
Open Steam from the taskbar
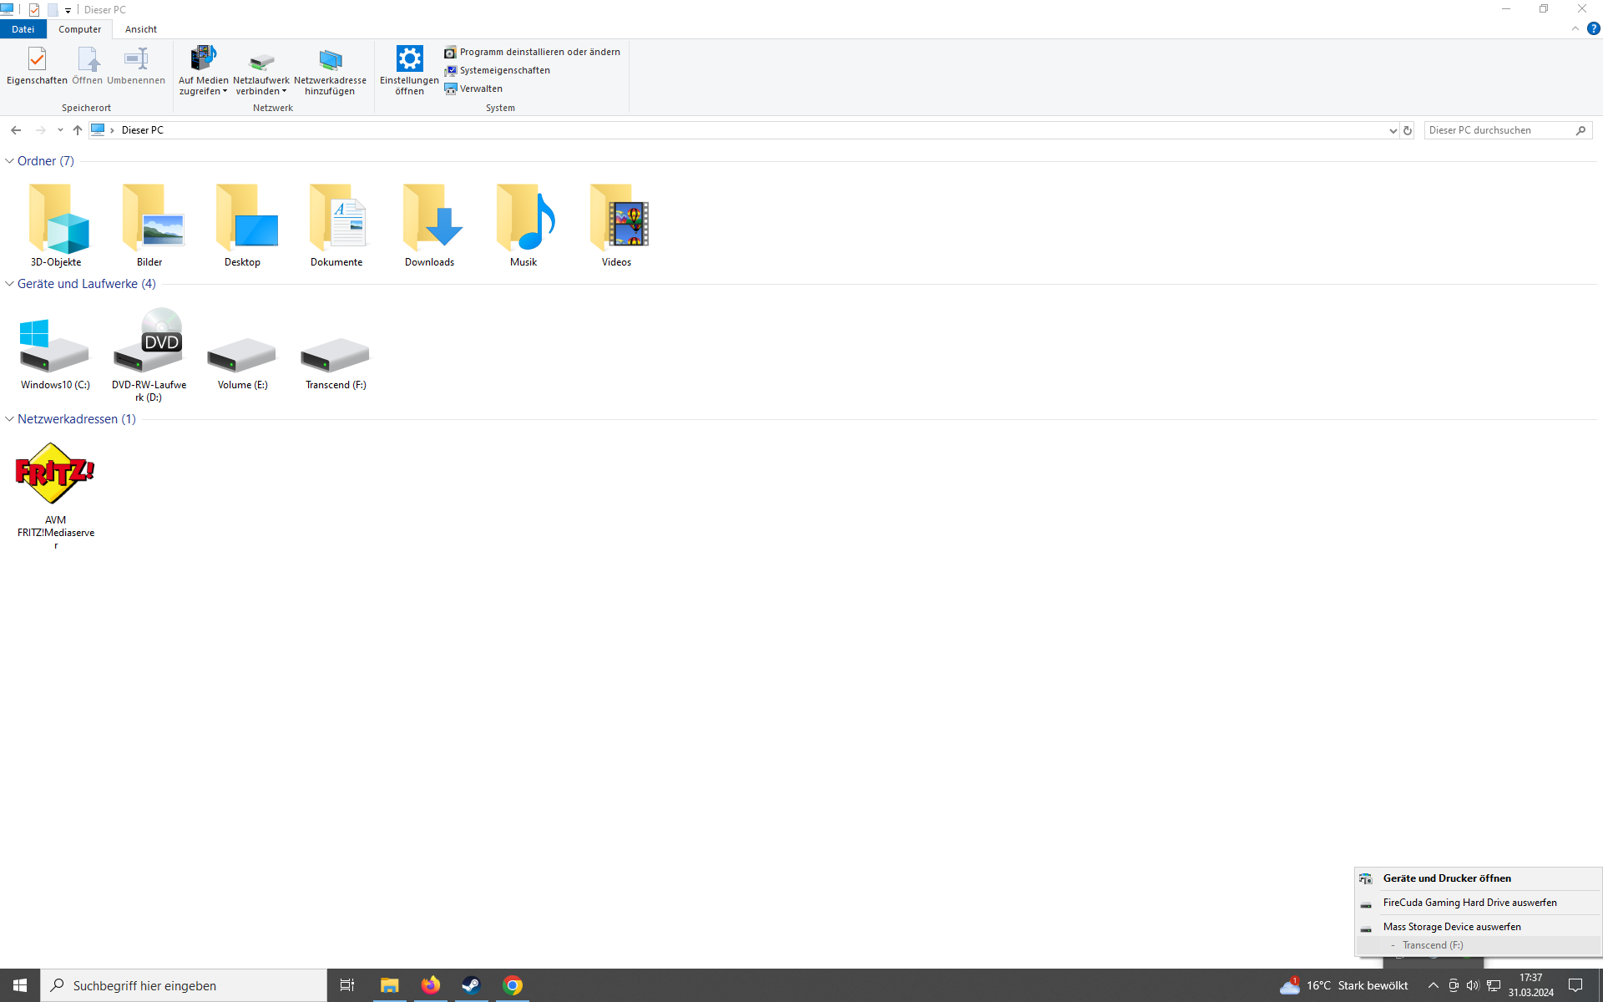point(471,985)
